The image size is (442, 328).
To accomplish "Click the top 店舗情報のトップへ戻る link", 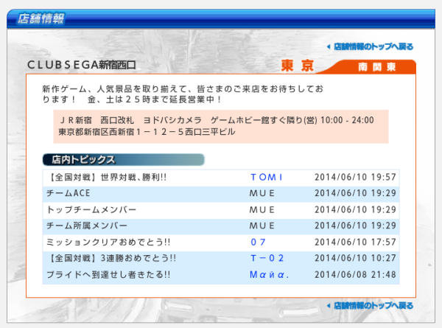I will (x=373, y=46).
